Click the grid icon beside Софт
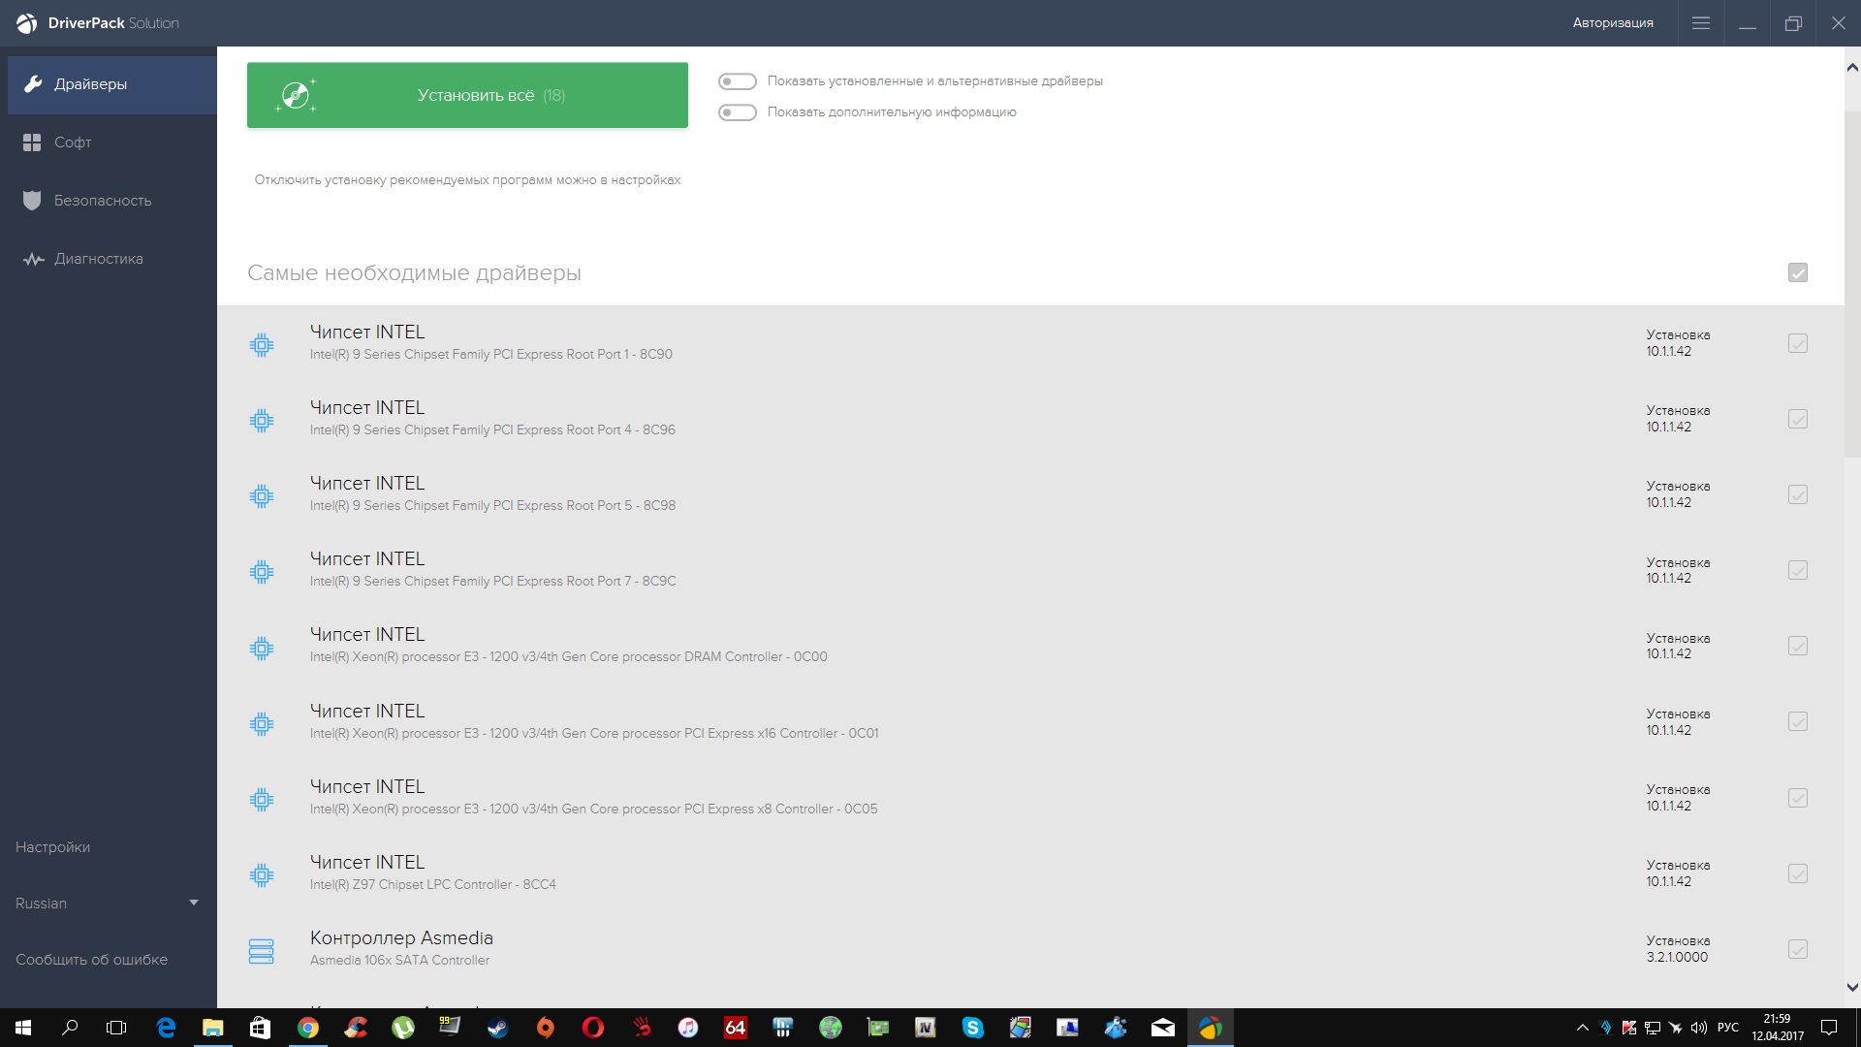This screenshot has width=1861, height=1047. (x=32, y=143)
